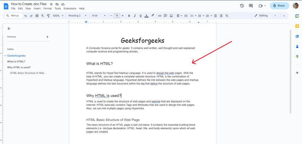
Task: Insert a link
Action: pyautogui.click(x=160, y=16)
